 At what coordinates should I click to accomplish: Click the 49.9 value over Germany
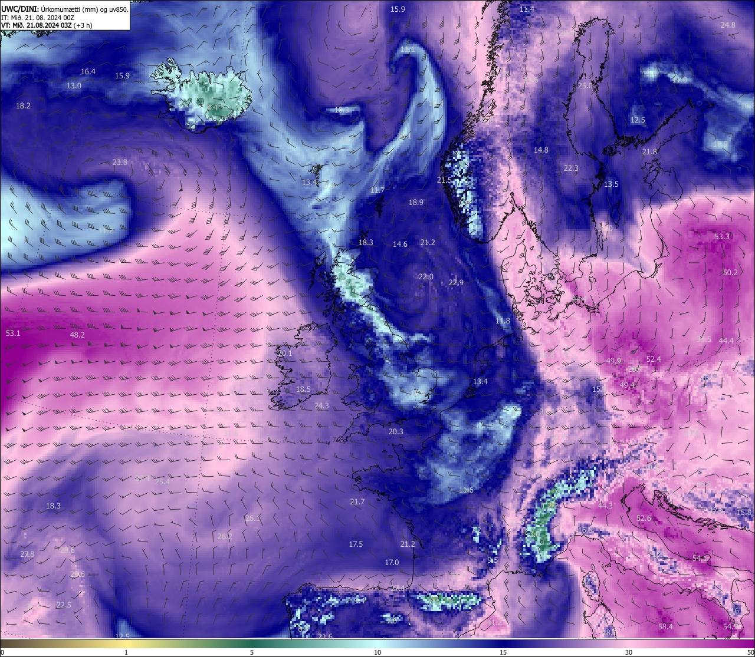[x=614, y=361]
